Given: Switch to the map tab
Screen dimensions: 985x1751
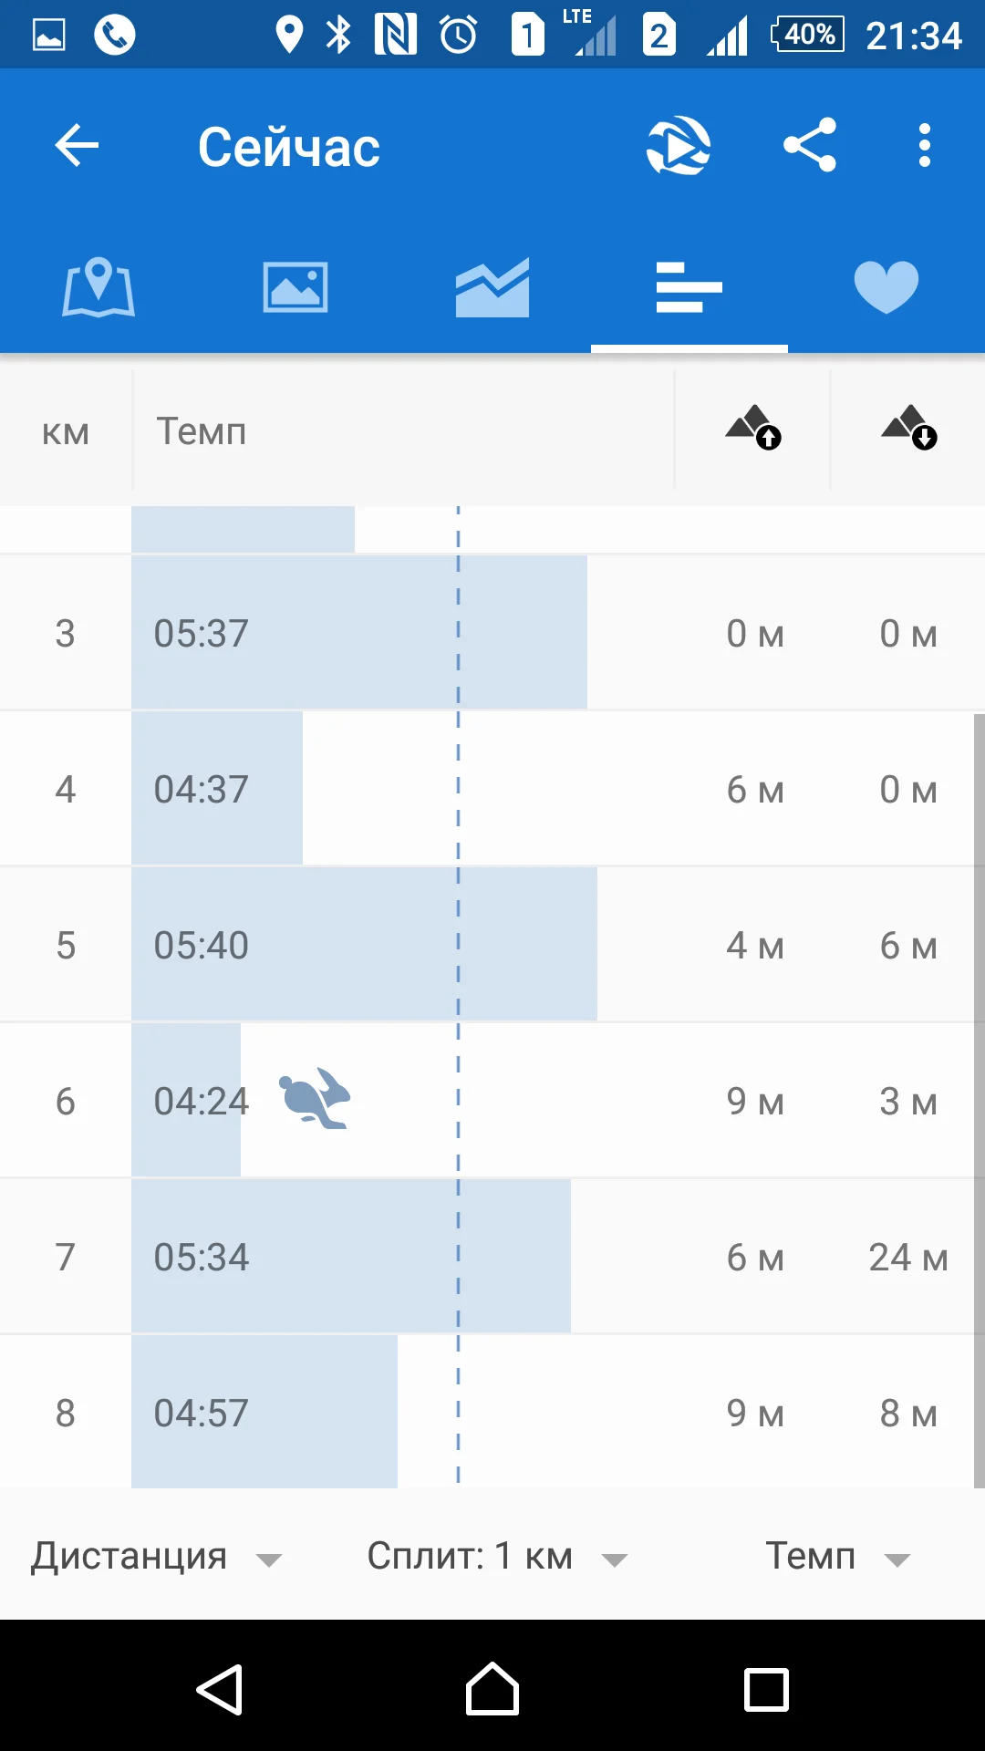Looking at the screenshot, I should pyautogui.click(x=98, y=287).
